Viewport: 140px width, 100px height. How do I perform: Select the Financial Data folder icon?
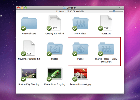coord(29,23)
